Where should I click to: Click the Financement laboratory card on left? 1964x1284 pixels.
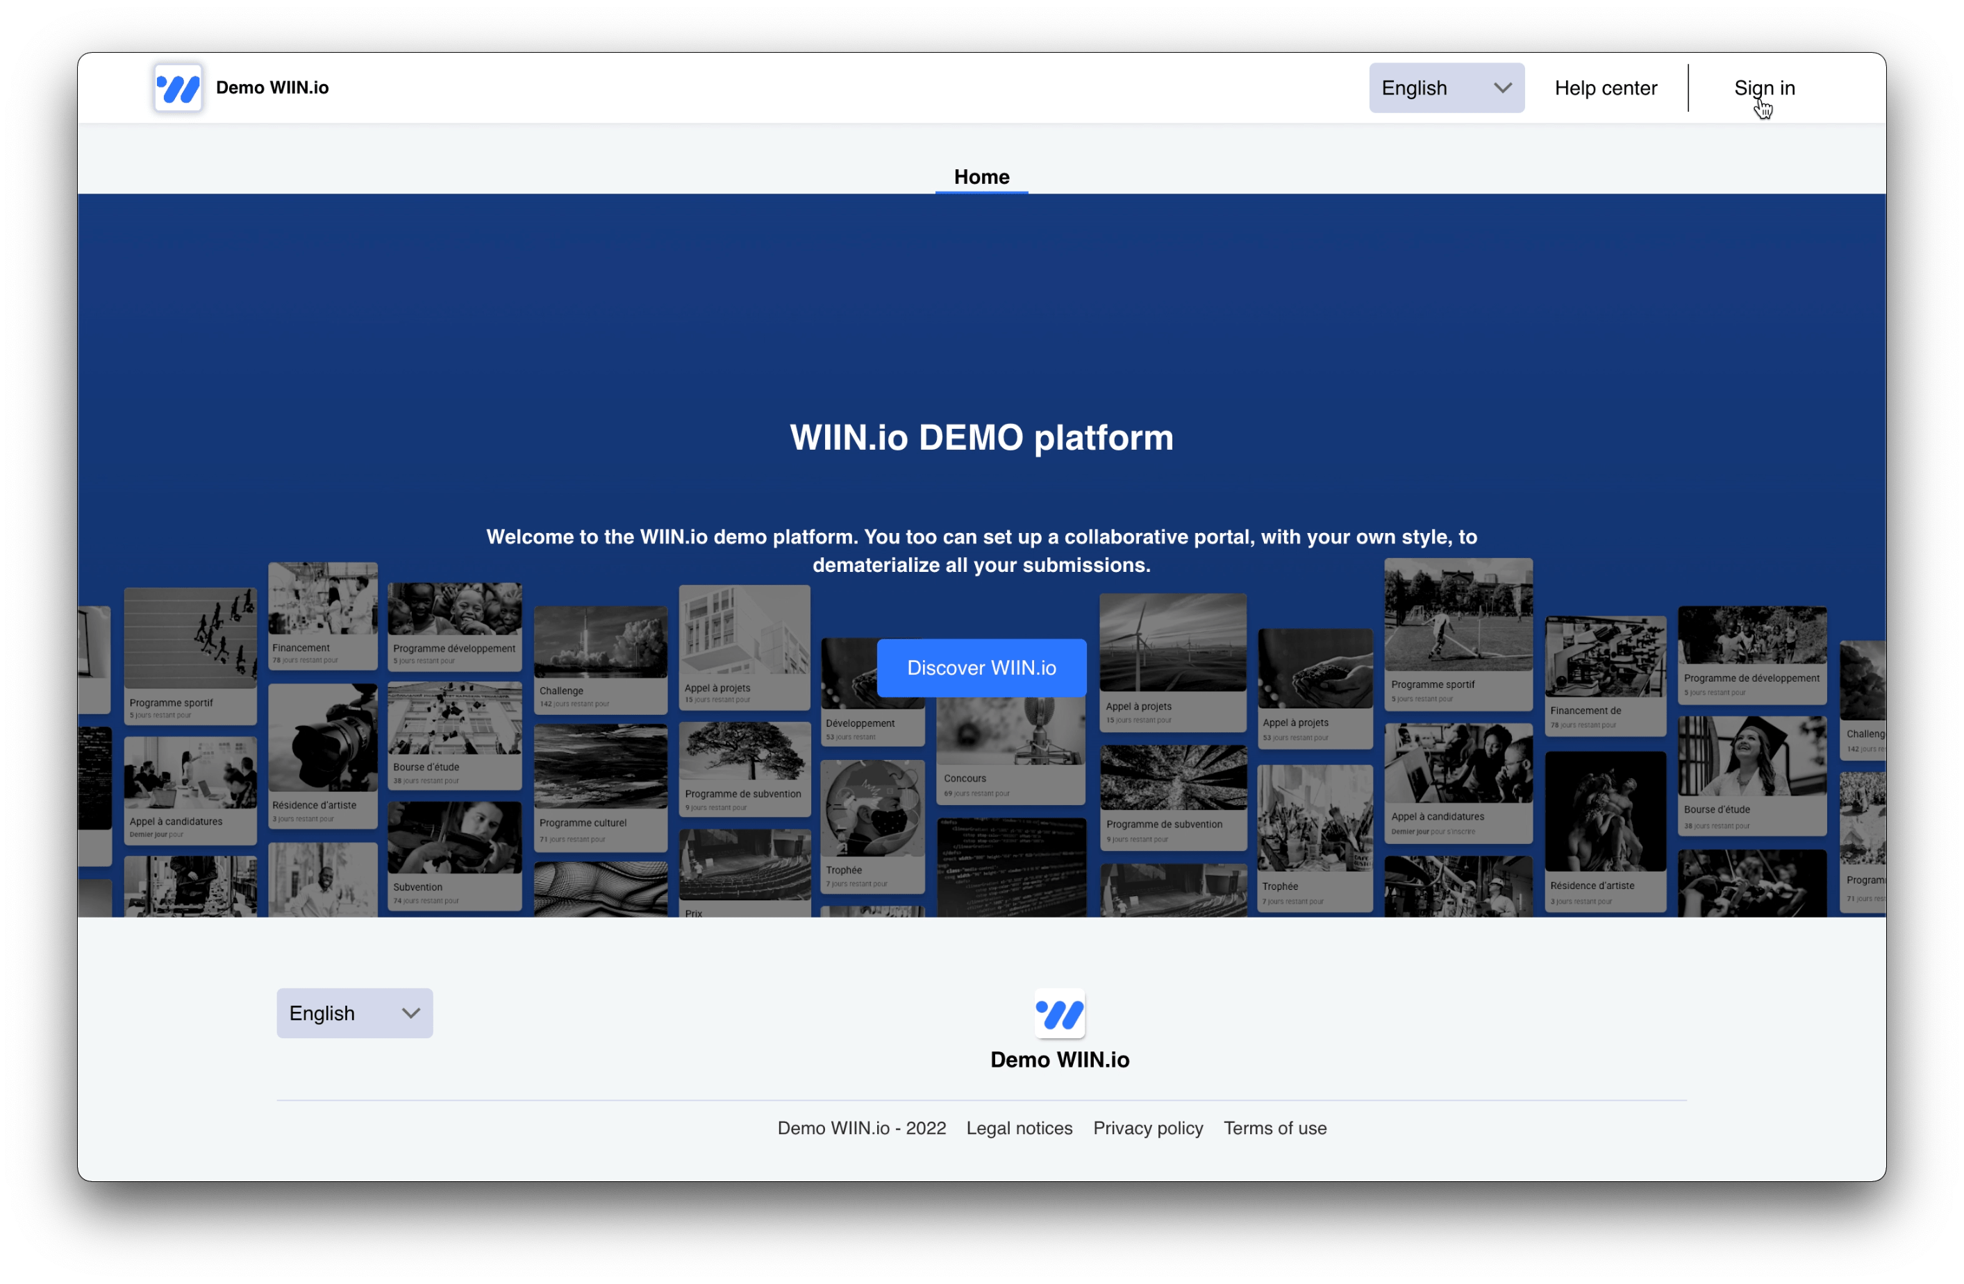323,615
